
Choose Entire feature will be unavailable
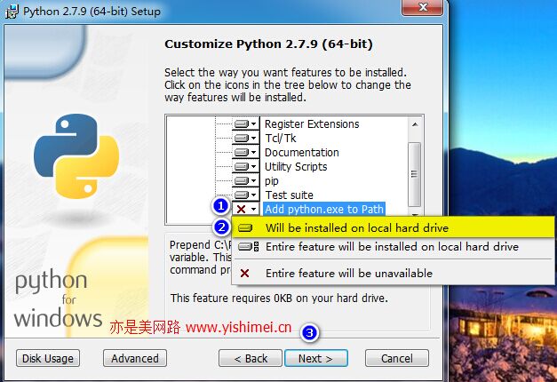[393, 274]
